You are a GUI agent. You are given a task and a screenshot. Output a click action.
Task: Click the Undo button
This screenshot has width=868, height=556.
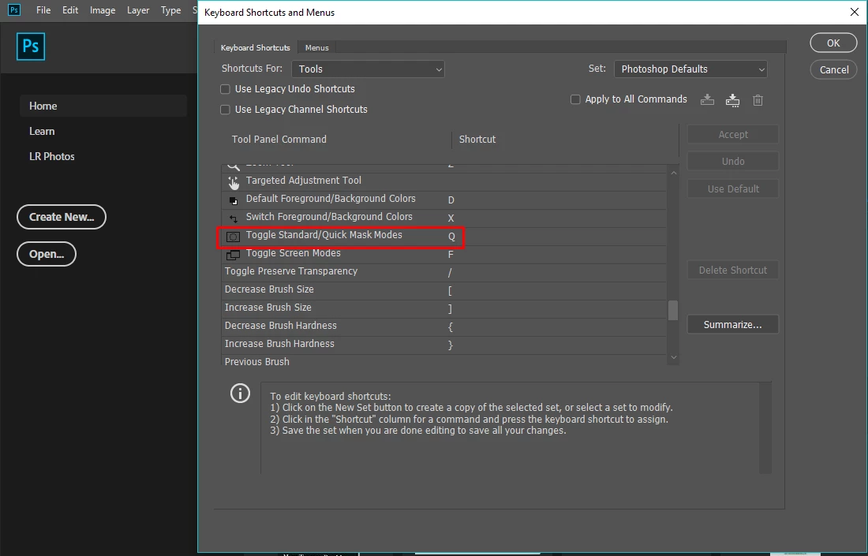(733, 162)
